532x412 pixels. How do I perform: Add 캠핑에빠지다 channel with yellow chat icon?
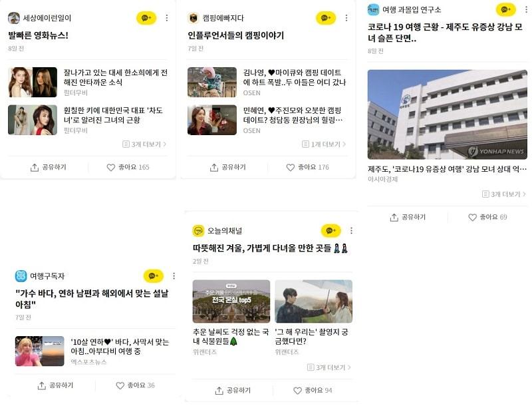click(326, 18)
